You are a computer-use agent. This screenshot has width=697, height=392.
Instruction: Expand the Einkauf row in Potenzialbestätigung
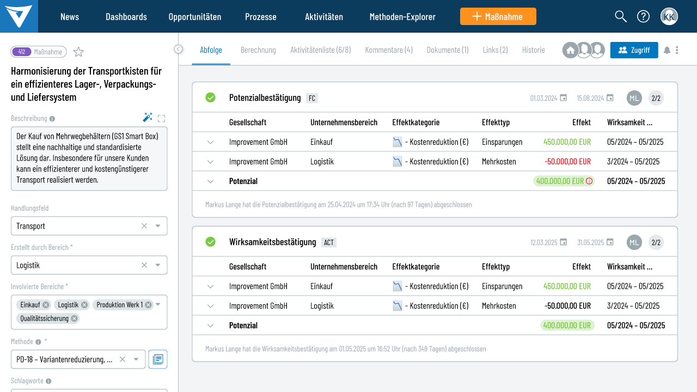[211, 142]
